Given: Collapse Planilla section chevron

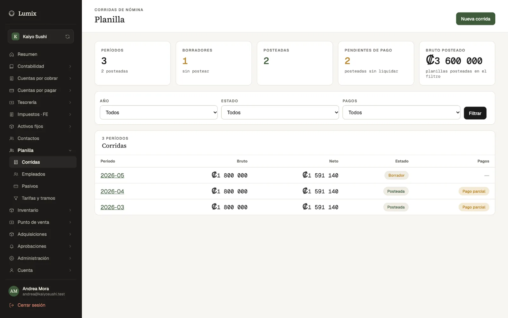Looking at the screenshot, I should (70, 150).
